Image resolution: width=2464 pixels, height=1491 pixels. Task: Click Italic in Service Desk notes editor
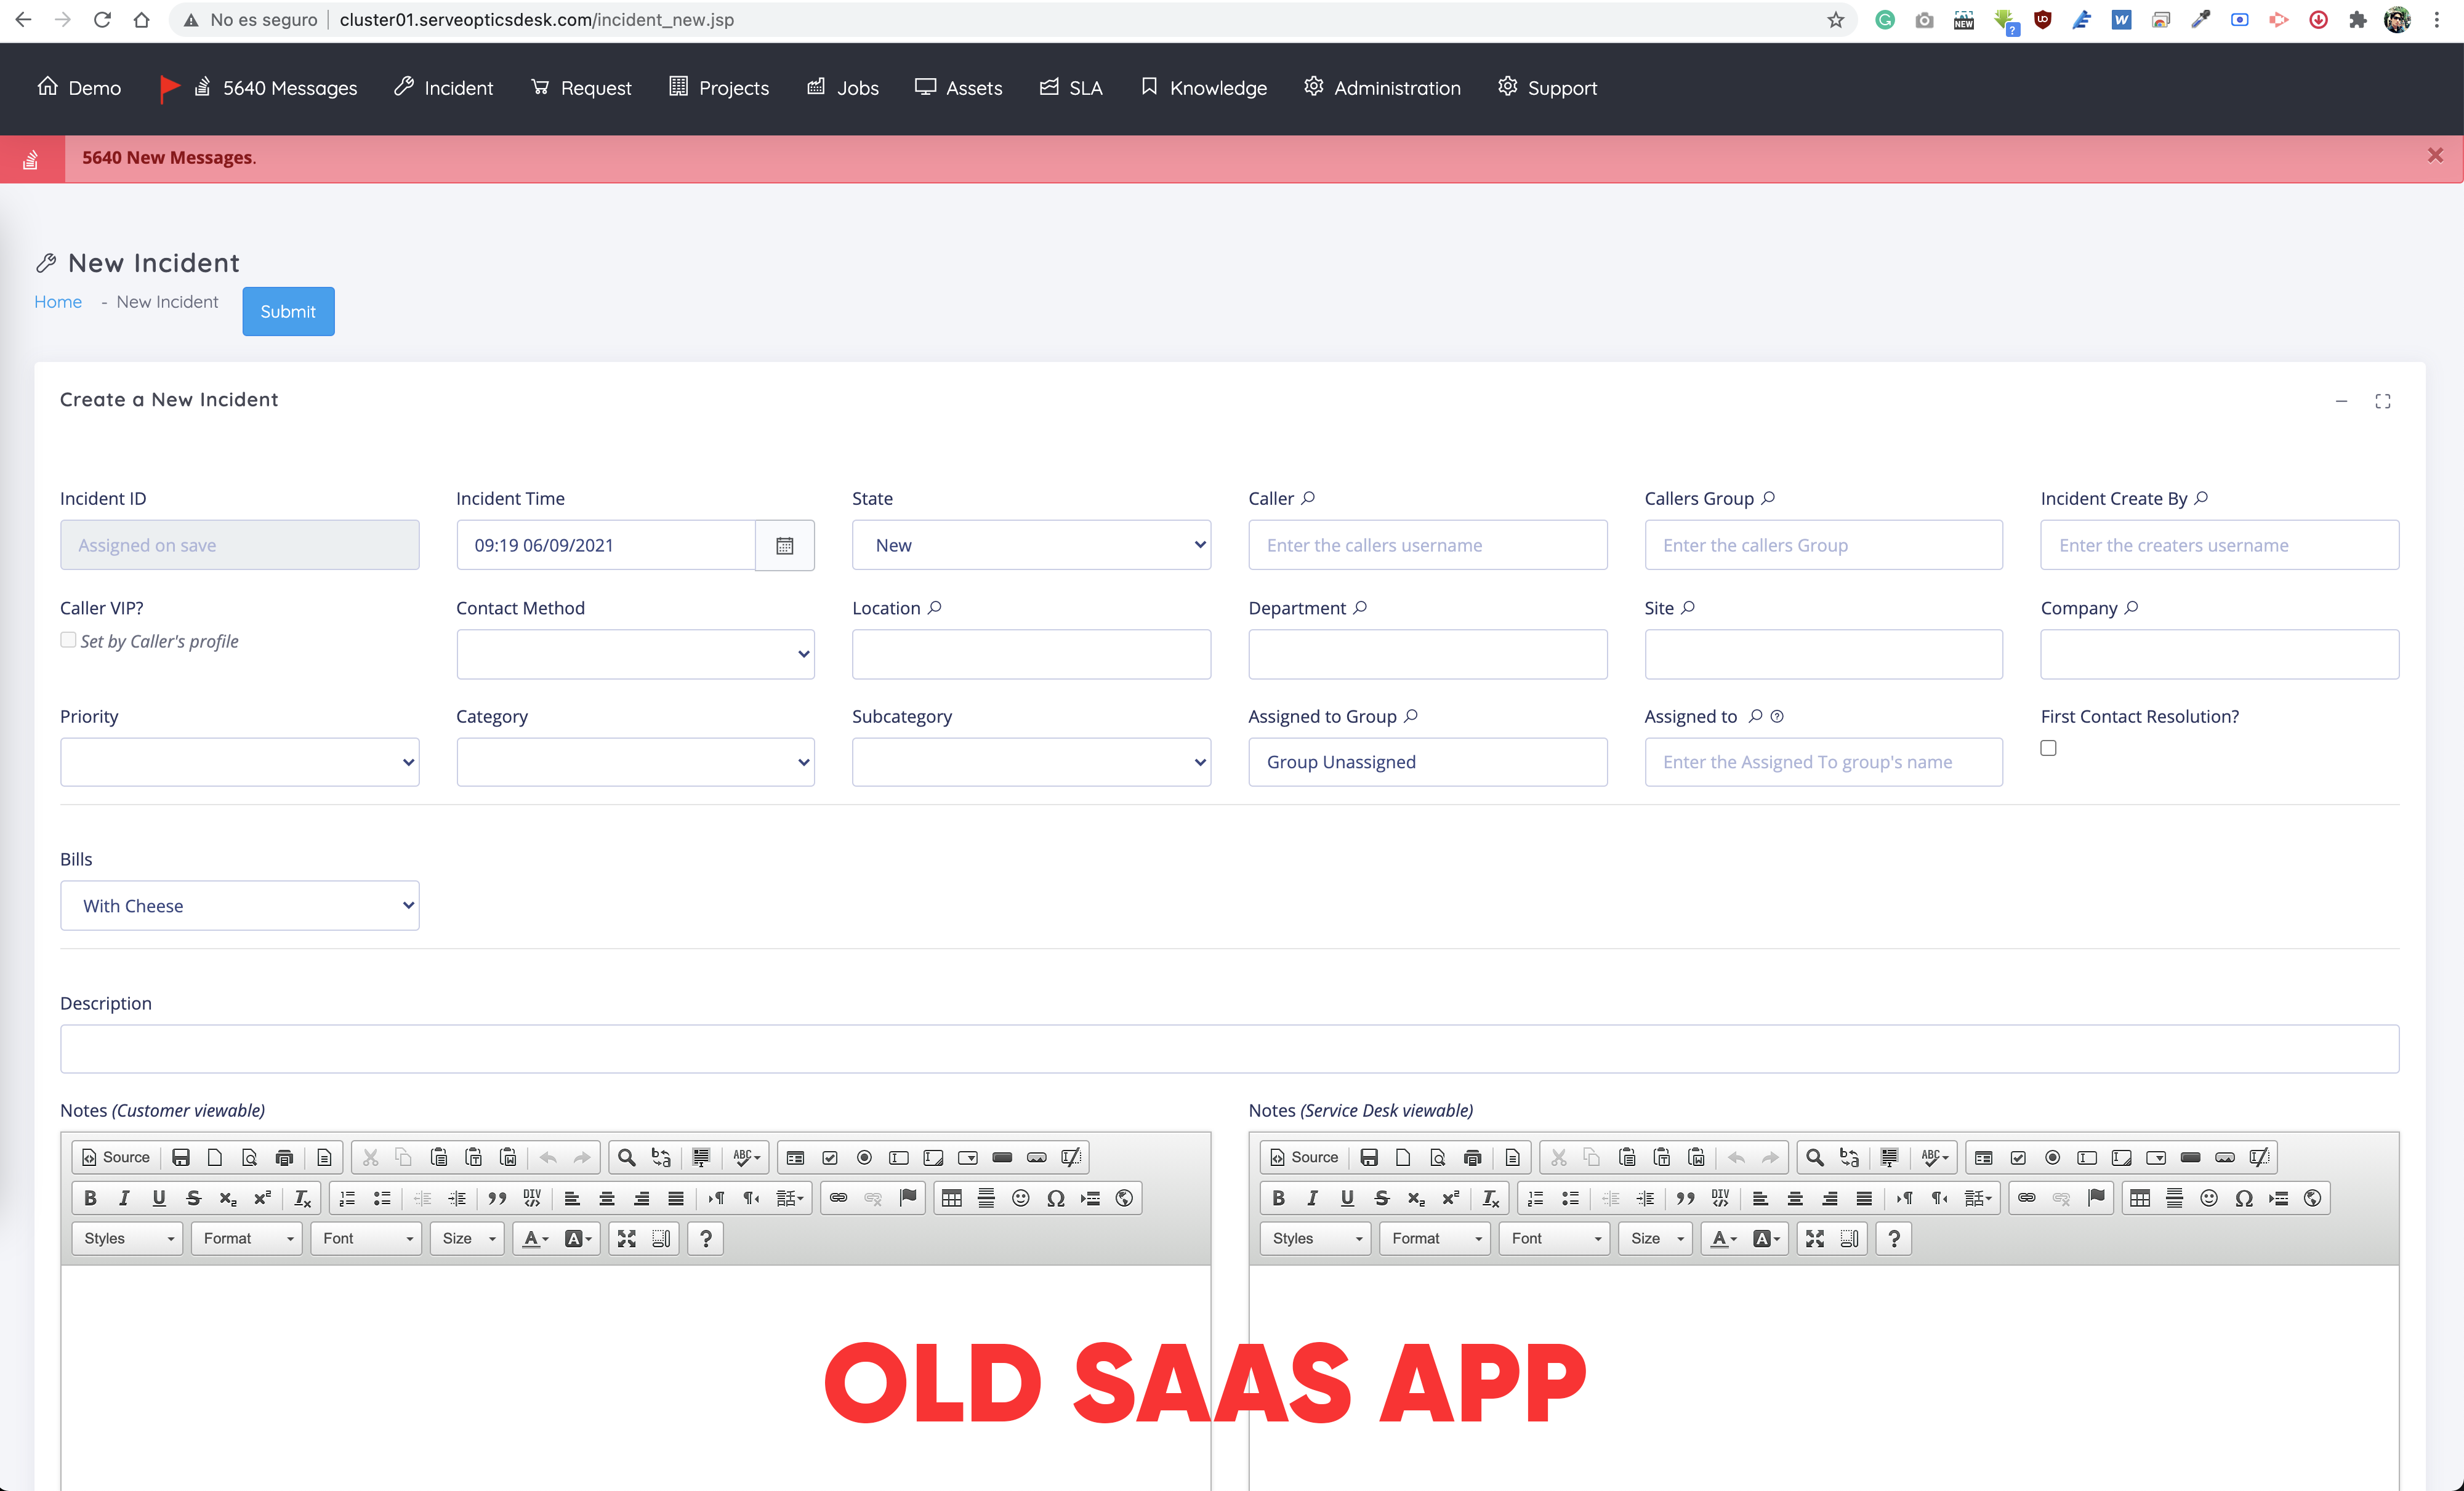[1312, 1198]
